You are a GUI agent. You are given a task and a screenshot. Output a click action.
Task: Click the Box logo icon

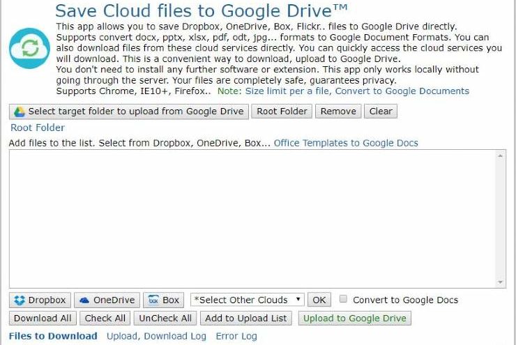pyautogui.click(x=153, y=300)
